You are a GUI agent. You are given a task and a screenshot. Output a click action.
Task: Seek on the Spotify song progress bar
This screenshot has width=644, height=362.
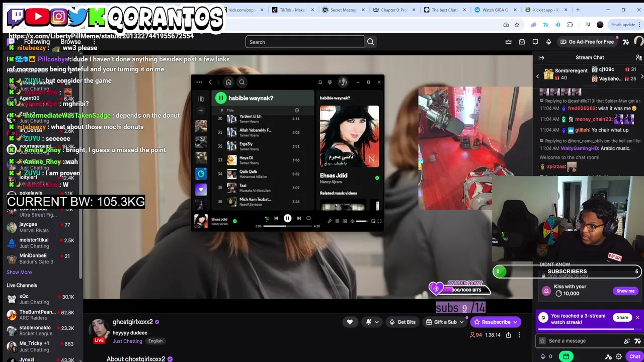pyautogui.click(x=288, y=226)
